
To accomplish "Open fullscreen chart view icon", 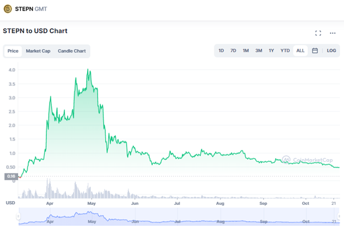I will (318, 33).
